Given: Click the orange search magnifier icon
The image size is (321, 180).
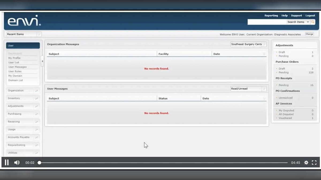Looking at the screenshot, I should click(313, 22).
